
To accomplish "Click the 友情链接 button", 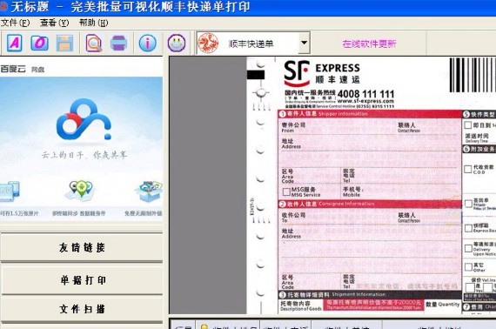I will click(x=82, y=247).
